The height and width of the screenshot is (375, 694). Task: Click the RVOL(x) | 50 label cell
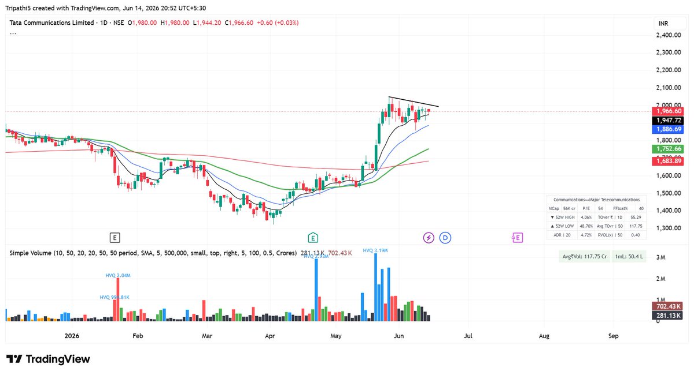(x=610, y=235)
